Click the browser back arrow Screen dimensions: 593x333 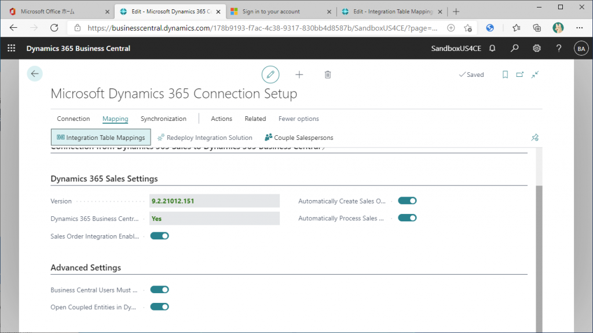pos(14,28)
